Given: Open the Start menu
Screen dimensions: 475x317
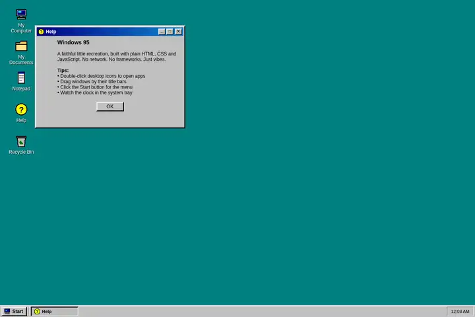Looking at the screenshot, I should click(x=14, y=311).
